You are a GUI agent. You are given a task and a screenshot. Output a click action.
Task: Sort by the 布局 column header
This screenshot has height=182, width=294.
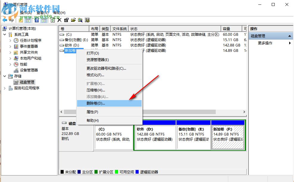point(95,29)
